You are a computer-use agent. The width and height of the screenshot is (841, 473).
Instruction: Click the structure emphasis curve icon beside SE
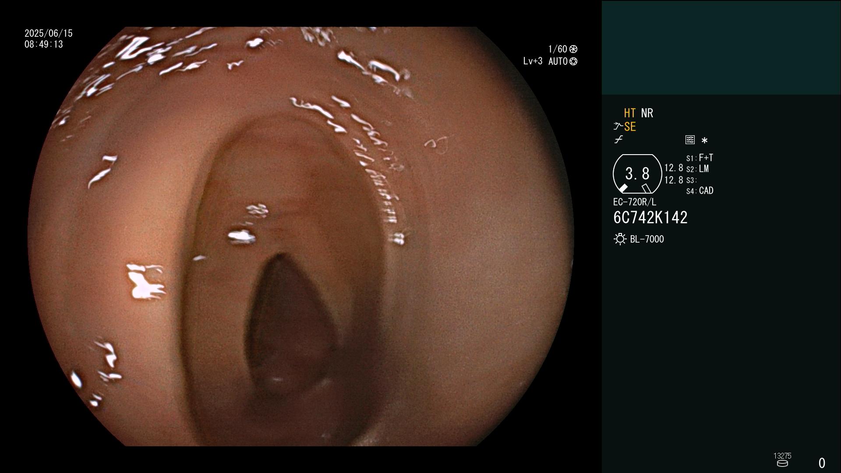(618, 127)
